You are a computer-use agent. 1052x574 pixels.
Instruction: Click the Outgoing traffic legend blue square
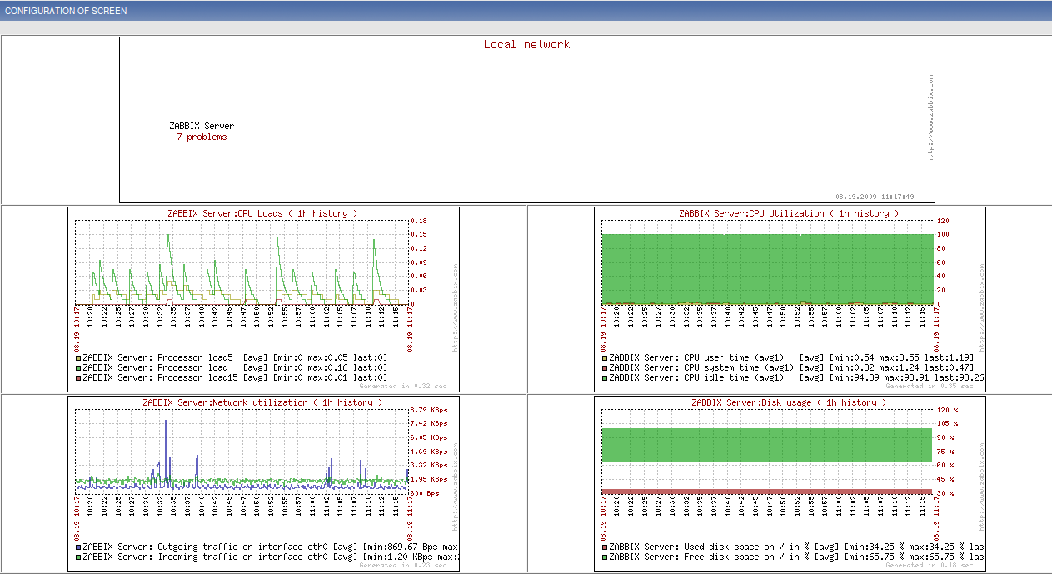(x=78, y=547)
